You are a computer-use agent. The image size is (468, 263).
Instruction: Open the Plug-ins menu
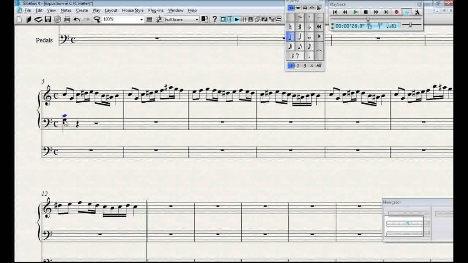click(x=156, y=10)
